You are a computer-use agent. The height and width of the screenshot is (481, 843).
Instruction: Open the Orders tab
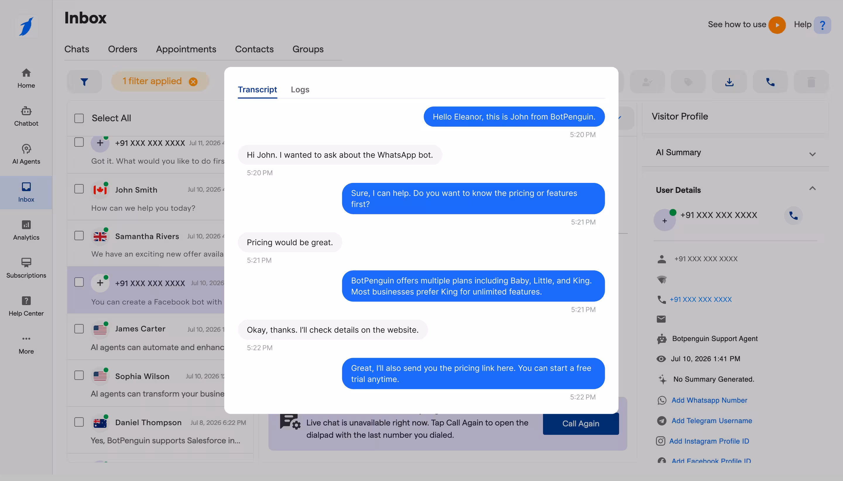pos(123,49)
